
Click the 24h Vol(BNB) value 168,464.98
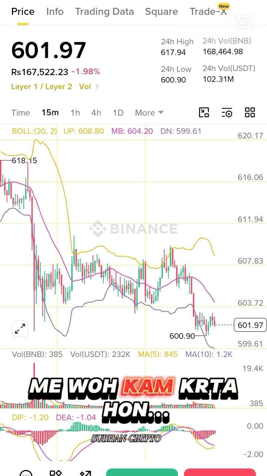point(223,52)
